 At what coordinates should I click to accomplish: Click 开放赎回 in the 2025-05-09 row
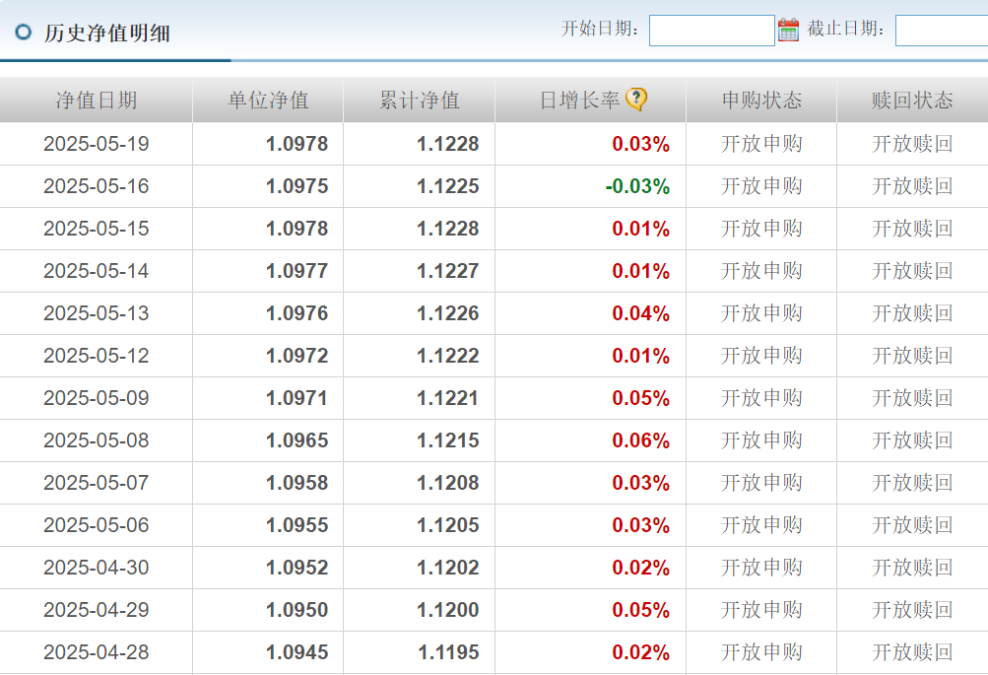(912, 398)
